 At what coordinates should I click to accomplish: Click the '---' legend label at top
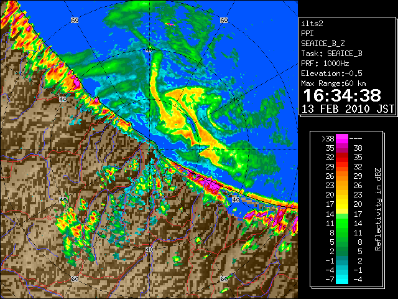click(356, 139)
